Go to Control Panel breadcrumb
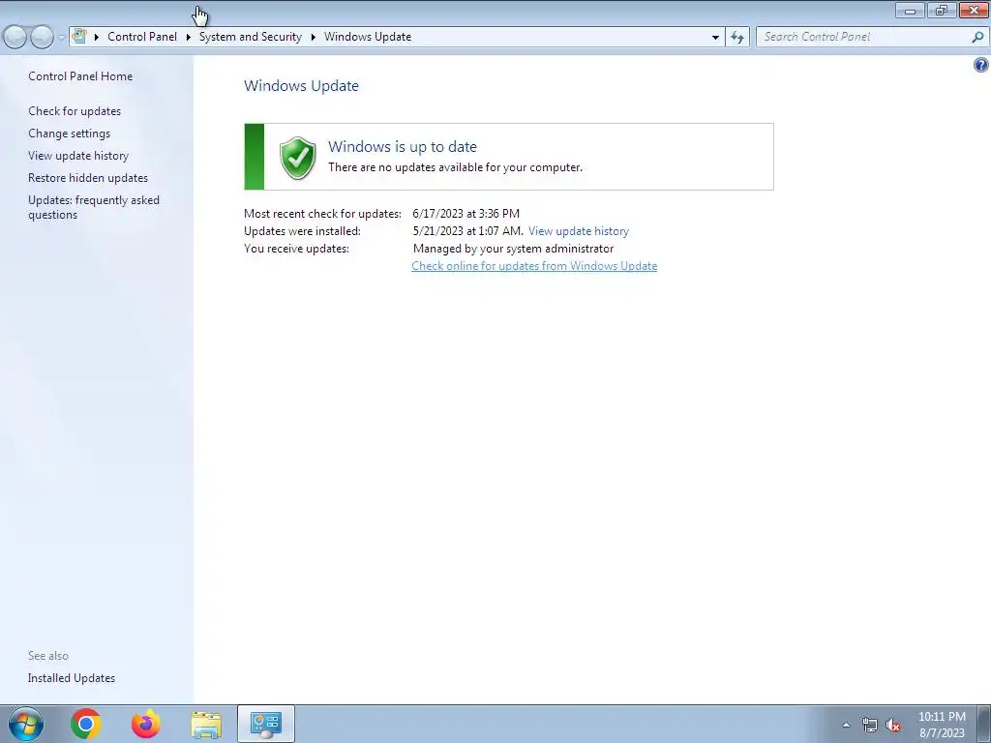 (142, 37)
